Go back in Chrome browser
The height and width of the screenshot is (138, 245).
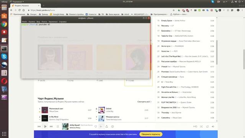11,10
